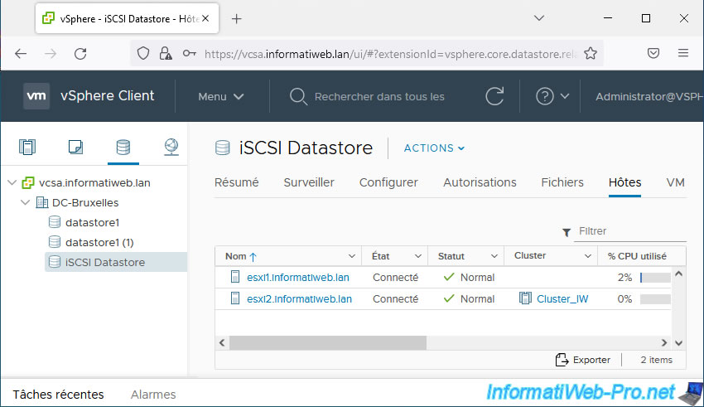
Task: Click the padlock warning site info icon
Action: click(166, 53)
